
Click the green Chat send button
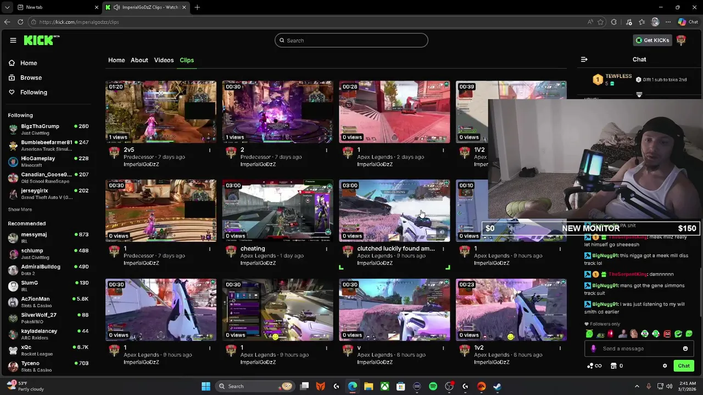pos(684,366)
